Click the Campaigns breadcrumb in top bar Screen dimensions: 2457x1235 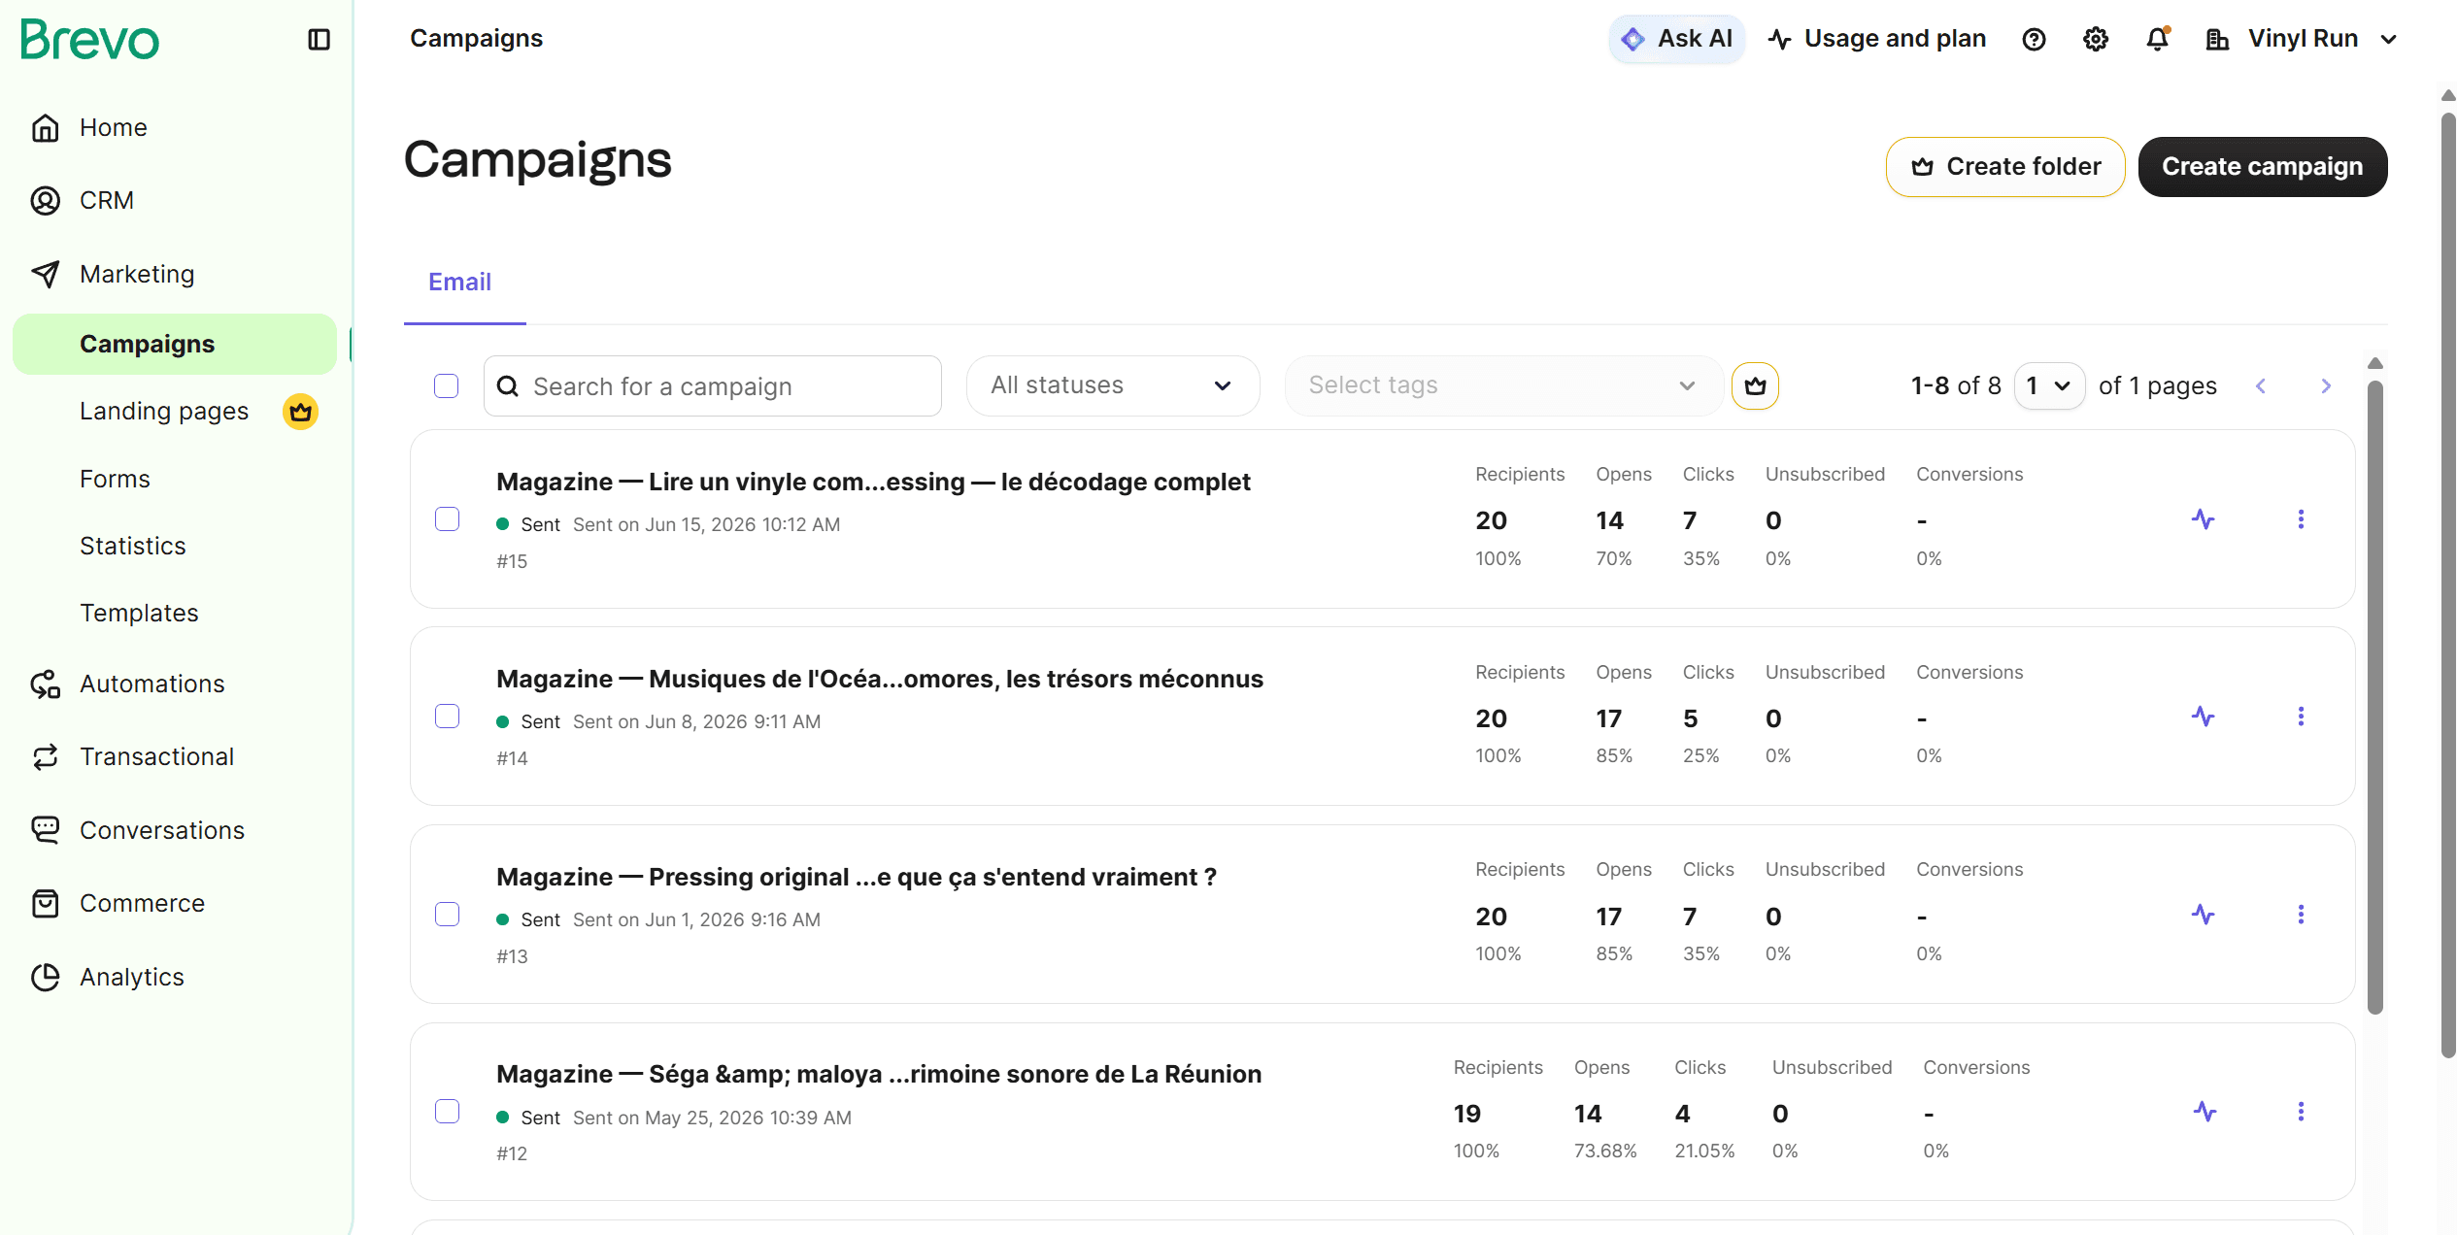[x=476, y=39]
